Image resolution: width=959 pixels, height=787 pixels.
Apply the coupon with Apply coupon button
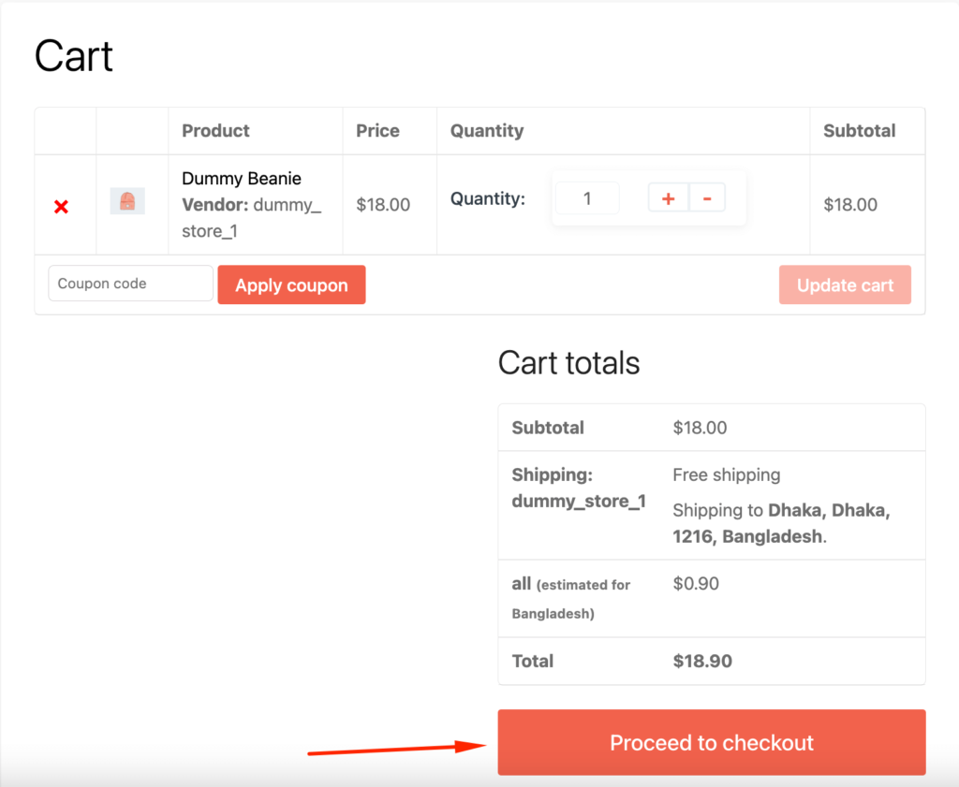(x=292, y=284)
